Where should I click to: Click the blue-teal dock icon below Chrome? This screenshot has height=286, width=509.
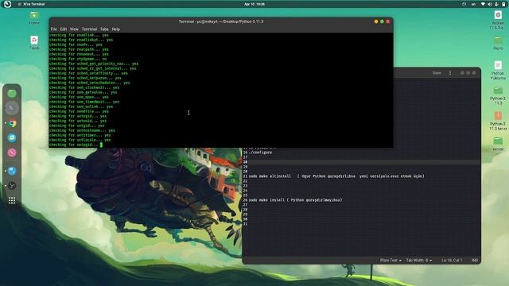pos(12,137)
